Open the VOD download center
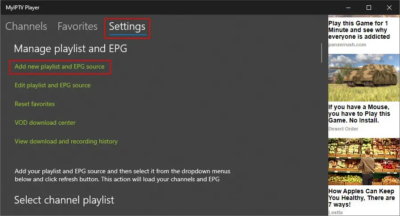 click(x=45, y=122)
